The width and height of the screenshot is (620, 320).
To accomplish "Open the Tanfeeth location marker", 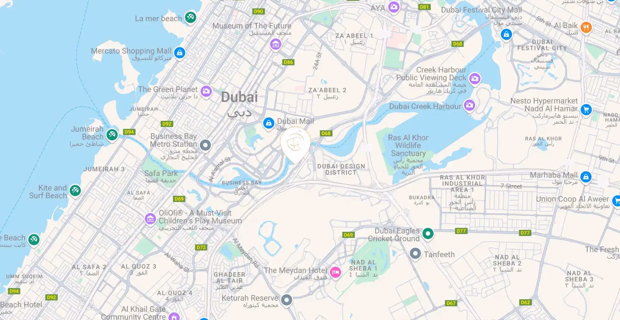I will pyautogui.click(x=415, y=254).
